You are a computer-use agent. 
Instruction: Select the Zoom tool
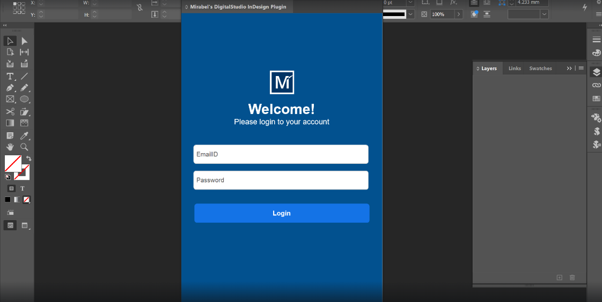24,147
